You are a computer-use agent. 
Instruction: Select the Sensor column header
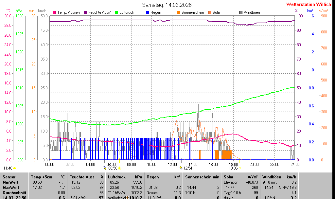(x=9, y=177)
